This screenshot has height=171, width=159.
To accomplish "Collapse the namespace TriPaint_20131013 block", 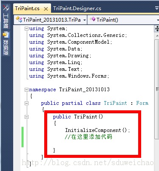I will 26,90.
